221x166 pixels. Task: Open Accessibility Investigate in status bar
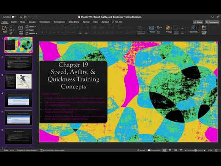(x=52, y=150)
